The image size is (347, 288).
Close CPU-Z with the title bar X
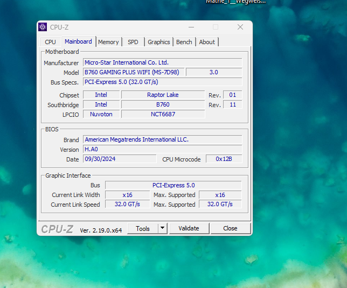pos(240,27)
